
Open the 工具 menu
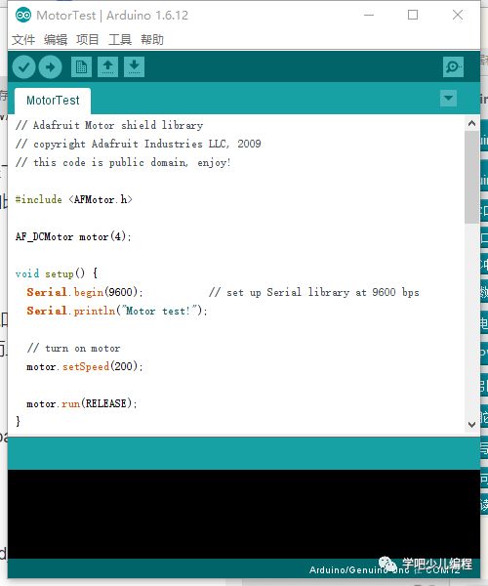(x=119, y=39)
